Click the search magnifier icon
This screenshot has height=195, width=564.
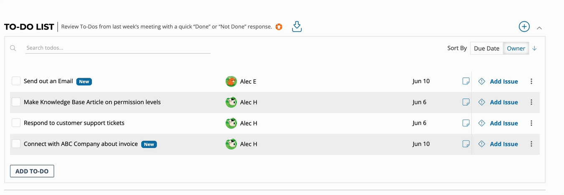[x=13, y=48]
